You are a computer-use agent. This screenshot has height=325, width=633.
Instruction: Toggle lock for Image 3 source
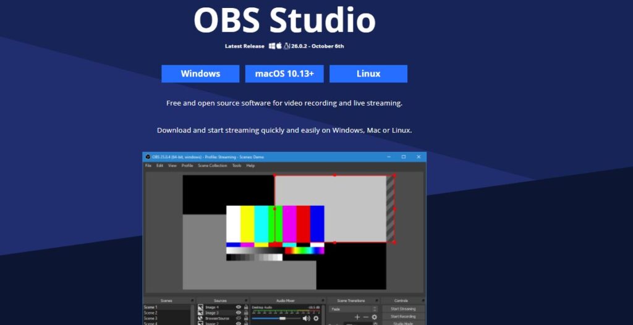[246, 313]
